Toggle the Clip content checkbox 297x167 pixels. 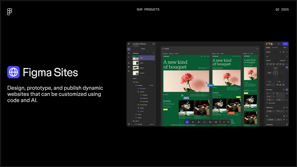[267, 103]
